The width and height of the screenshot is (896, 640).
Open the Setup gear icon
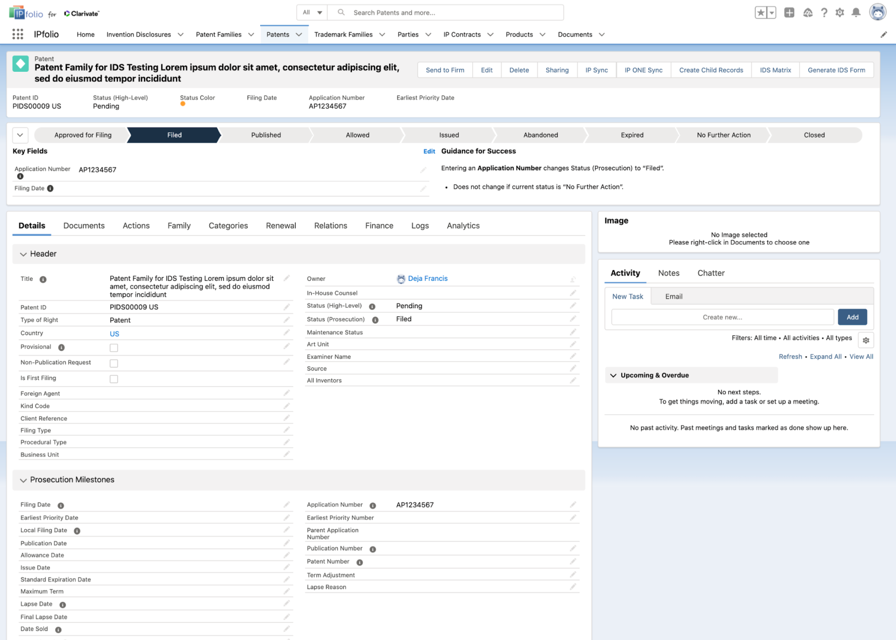click(x=840, y=12)
